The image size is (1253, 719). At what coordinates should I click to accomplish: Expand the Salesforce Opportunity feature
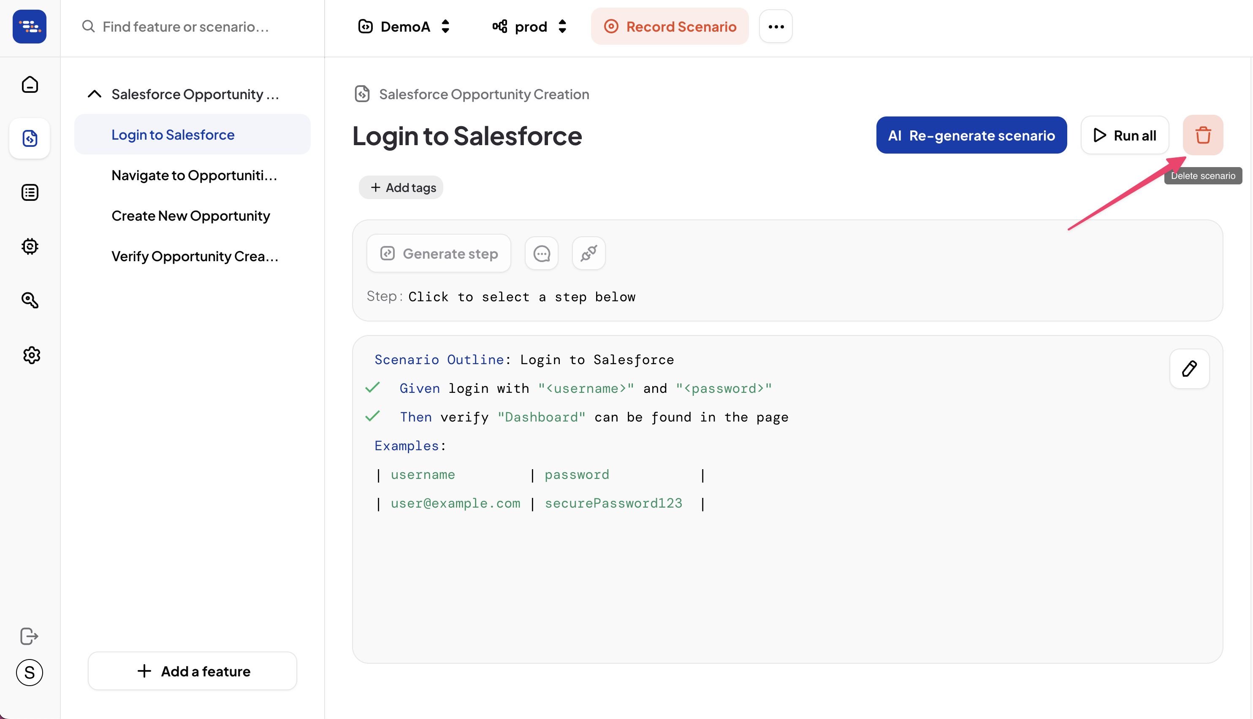pyautogui.click(x=94, y=94)
